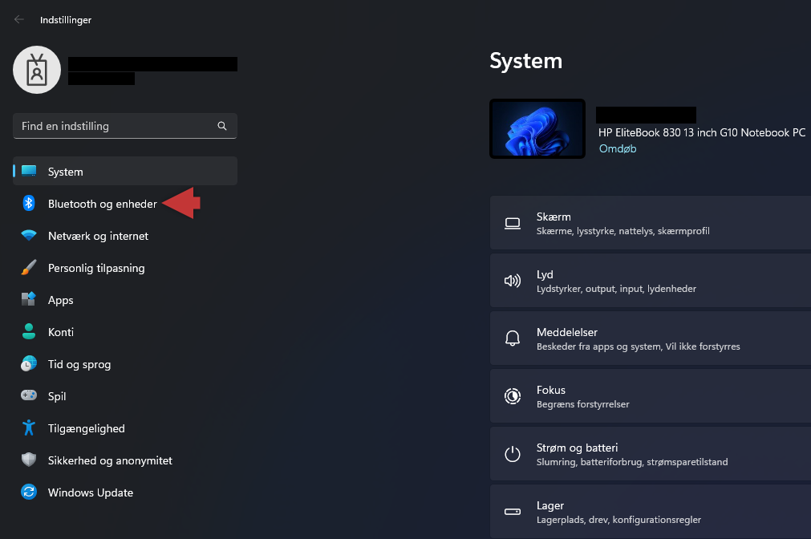This screenshot has width=811, height=539.
Task: Open Windows Update page
Action: (125, 492)
